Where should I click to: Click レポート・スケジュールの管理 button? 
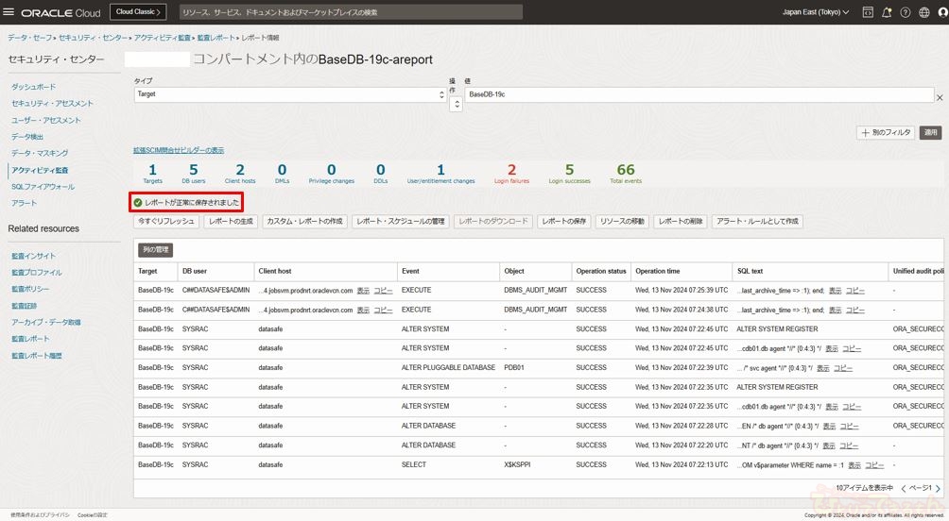[400, 221]
